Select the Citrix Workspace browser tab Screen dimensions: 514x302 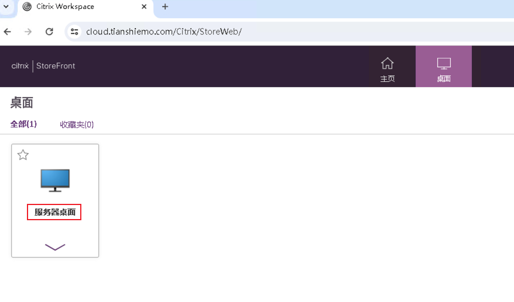tap(85, 7)
